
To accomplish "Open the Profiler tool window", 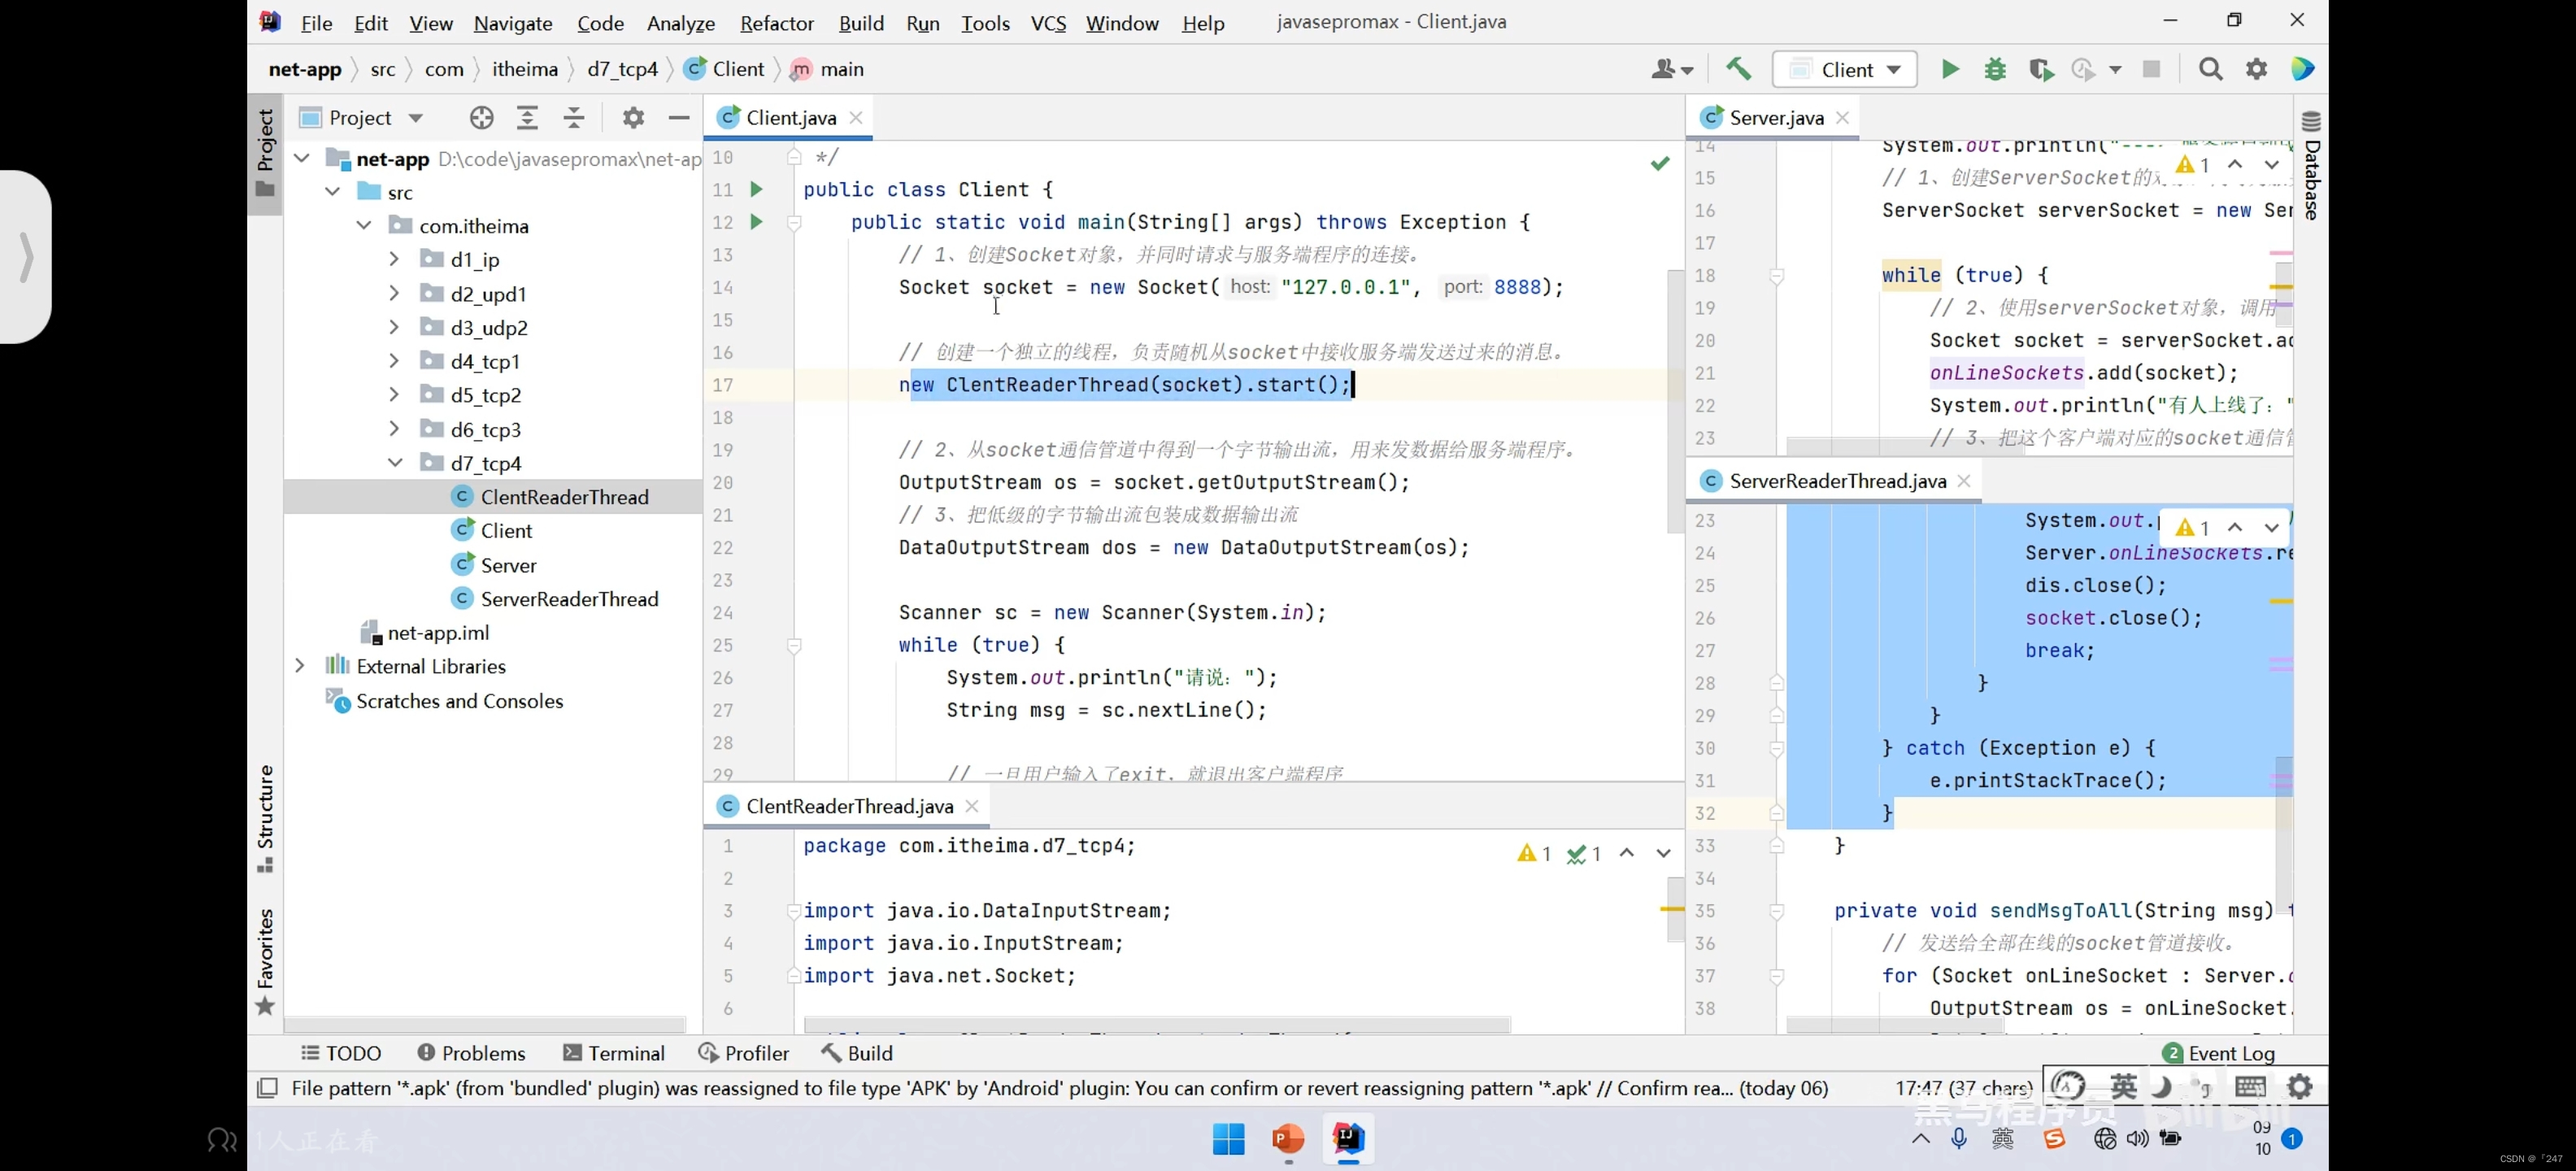I will point(743,1053).
